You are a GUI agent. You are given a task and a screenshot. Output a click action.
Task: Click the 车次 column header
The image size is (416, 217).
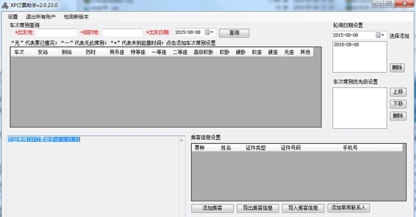[23, 52]
